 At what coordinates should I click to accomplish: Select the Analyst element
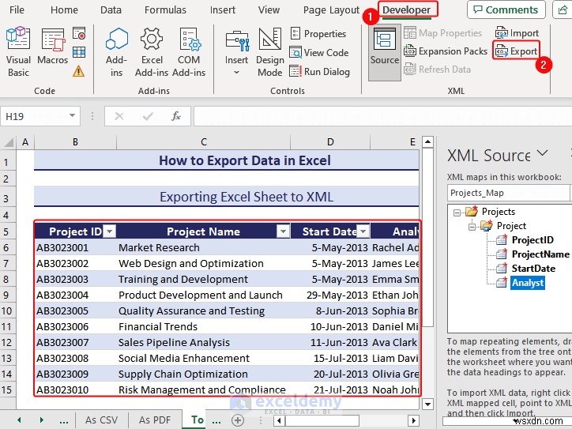528,283
